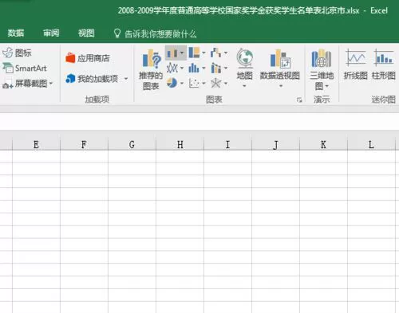Expand the scatter chart dropdown arrow
399x313 pixels.
click(203, 84)
